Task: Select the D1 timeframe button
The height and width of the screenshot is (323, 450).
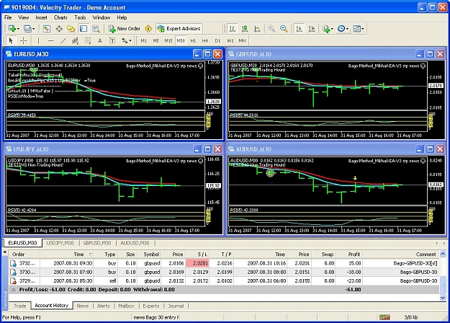Action: (218, 41)
